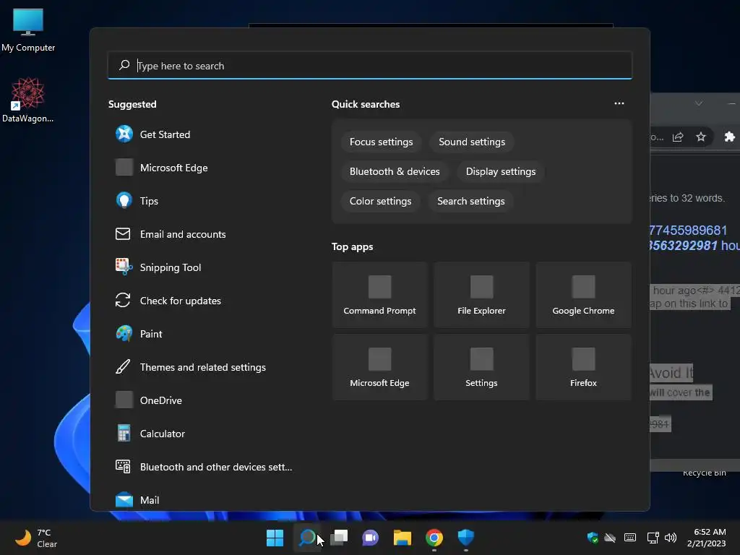Select the DataWagon desktop shortcut
The height and width of the screenshot is (555, 740).
(28, 100)
